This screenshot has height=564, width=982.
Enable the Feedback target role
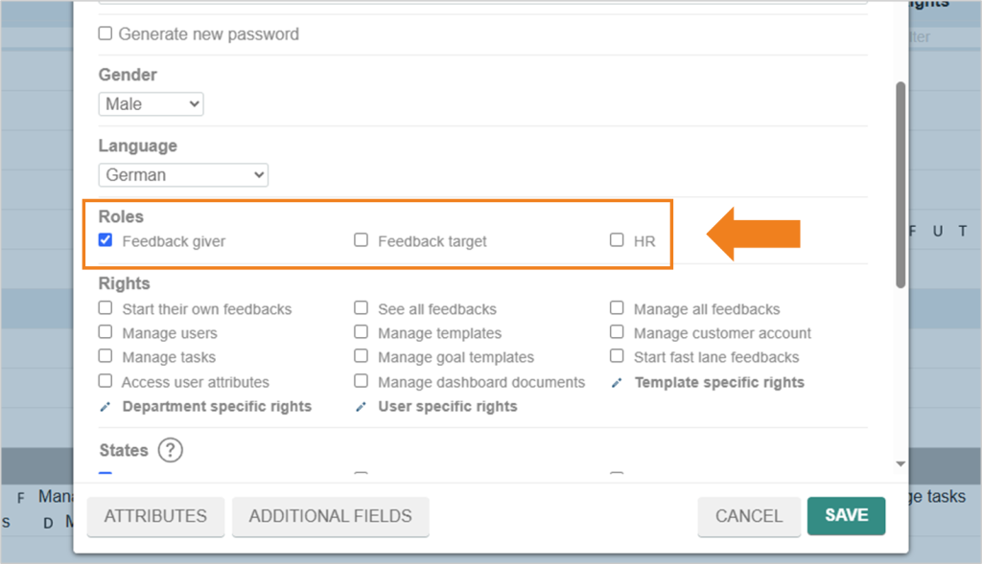pyautogui.click(x=361, y=240)
